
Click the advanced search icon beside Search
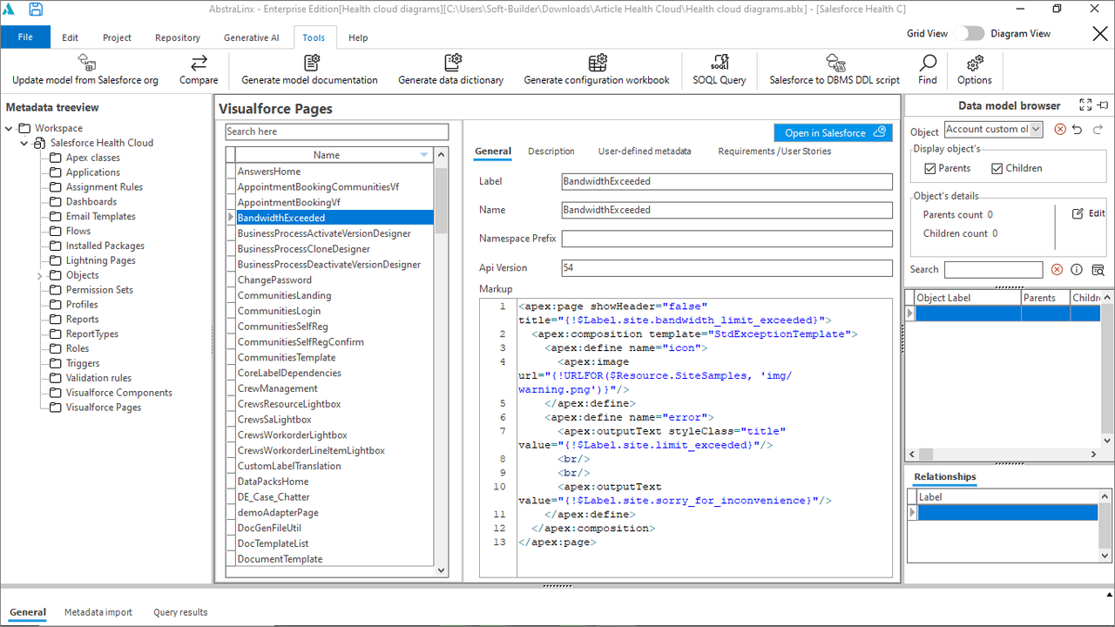pyautogui.click(x=1098, y=270)
